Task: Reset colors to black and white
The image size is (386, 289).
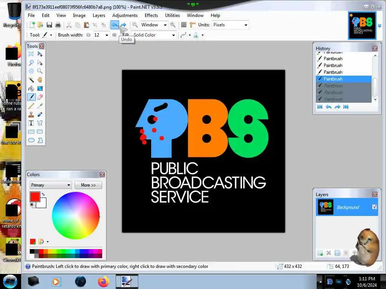Action: click(32, 205)
